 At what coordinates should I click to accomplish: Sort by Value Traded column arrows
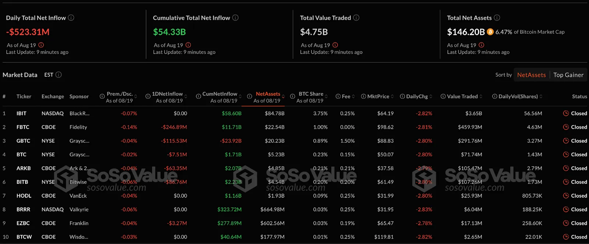pos(481,96)
